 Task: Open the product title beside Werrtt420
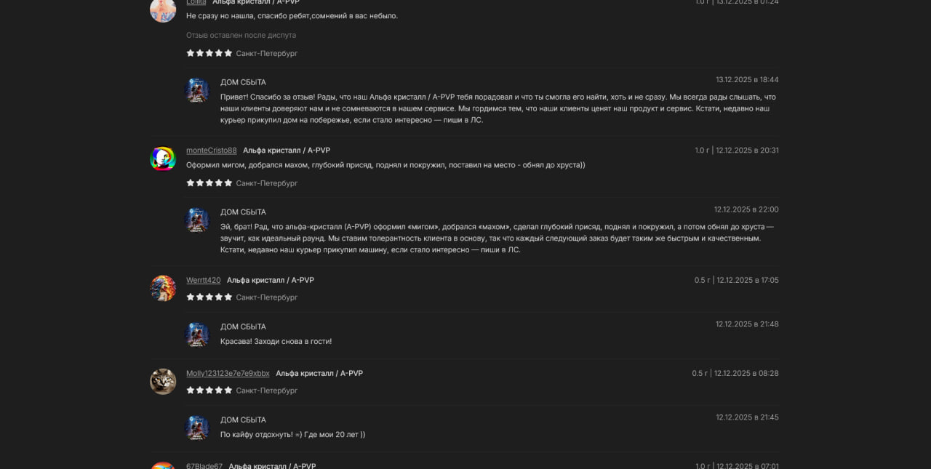coord(271,280)
